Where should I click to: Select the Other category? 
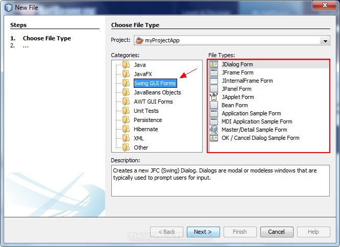[x=141, y=147]
